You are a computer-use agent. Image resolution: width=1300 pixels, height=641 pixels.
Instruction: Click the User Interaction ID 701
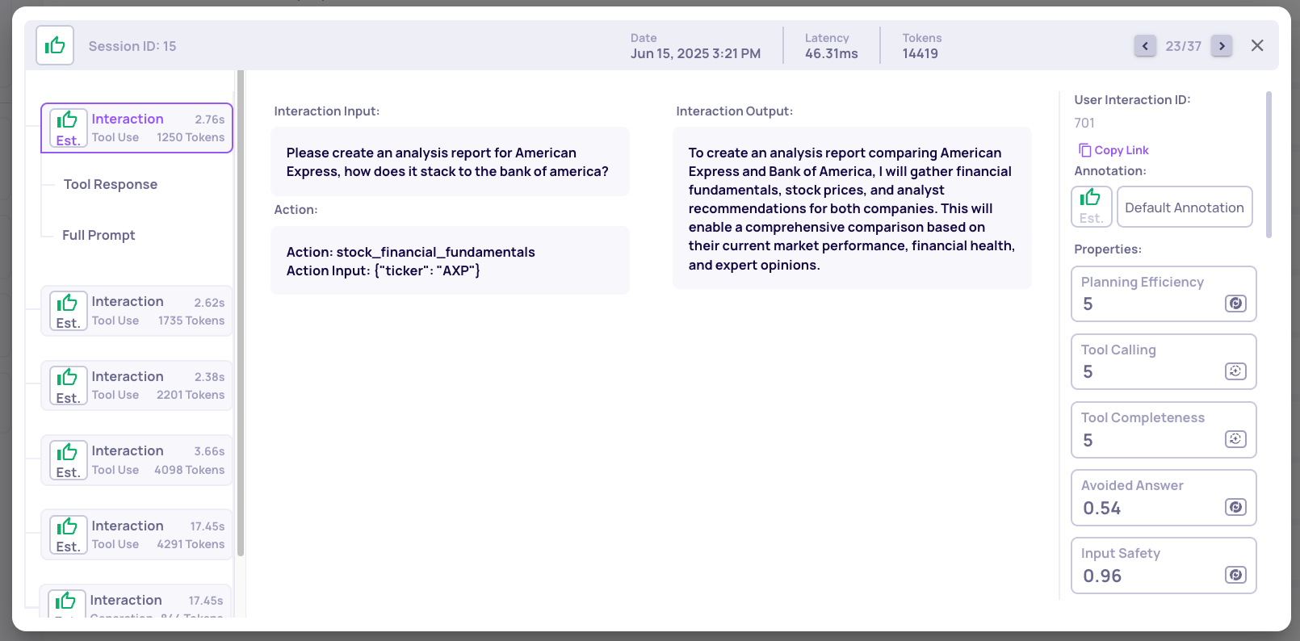pyautogui.click(x=1084, y=123)
